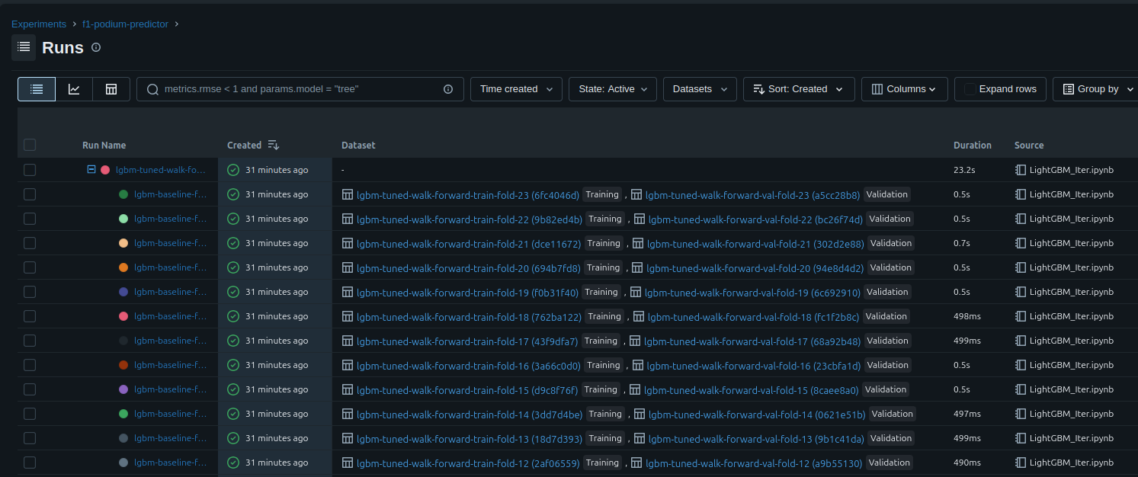Screen dimensions: 1138x477
Task: Click notebook icon in parent run Source cell
Action: (x=1021, y=170)
